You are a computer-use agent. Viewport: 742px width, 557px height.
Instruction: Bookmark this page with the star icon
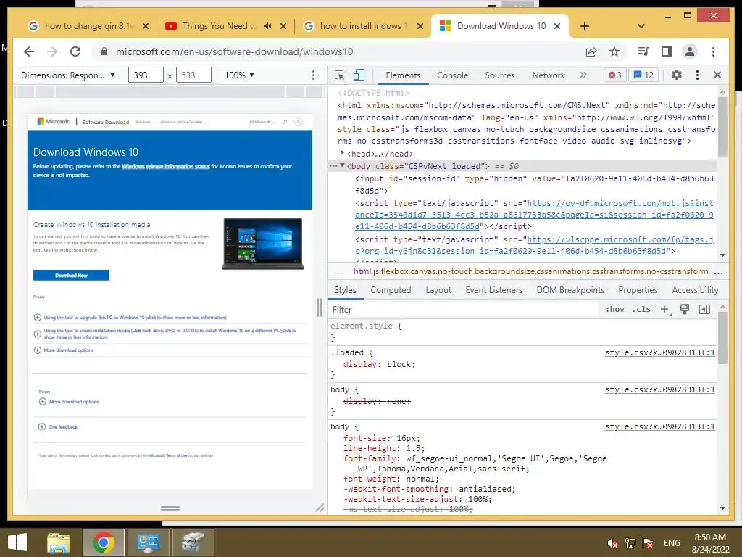click(x=614, y=51)
